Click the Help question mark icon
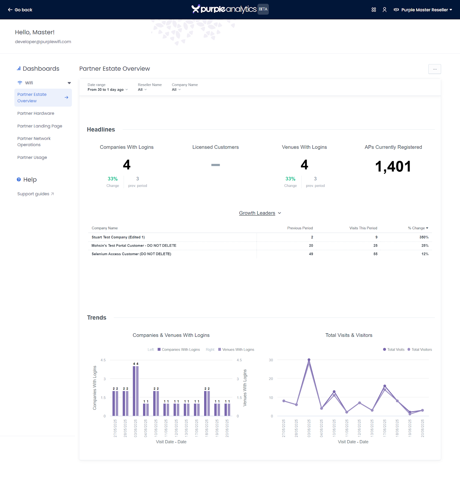This screenshot has width=460, height=484. [x=19, y=179]
